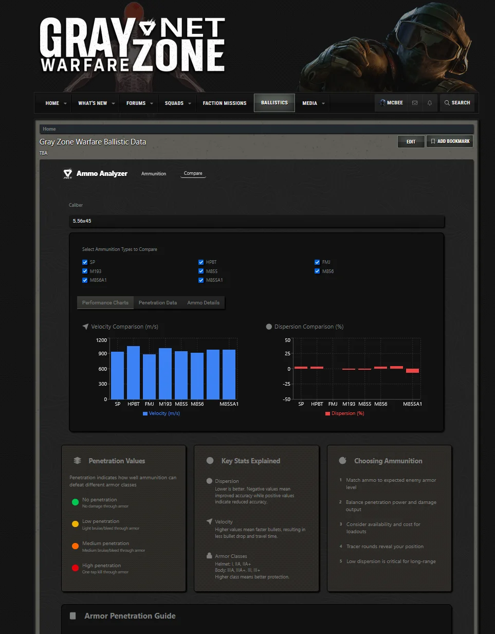The height and width of the screenshot is (634, 495).
Task: Click the Armor Penetration Guide icon
Action: 73,615
